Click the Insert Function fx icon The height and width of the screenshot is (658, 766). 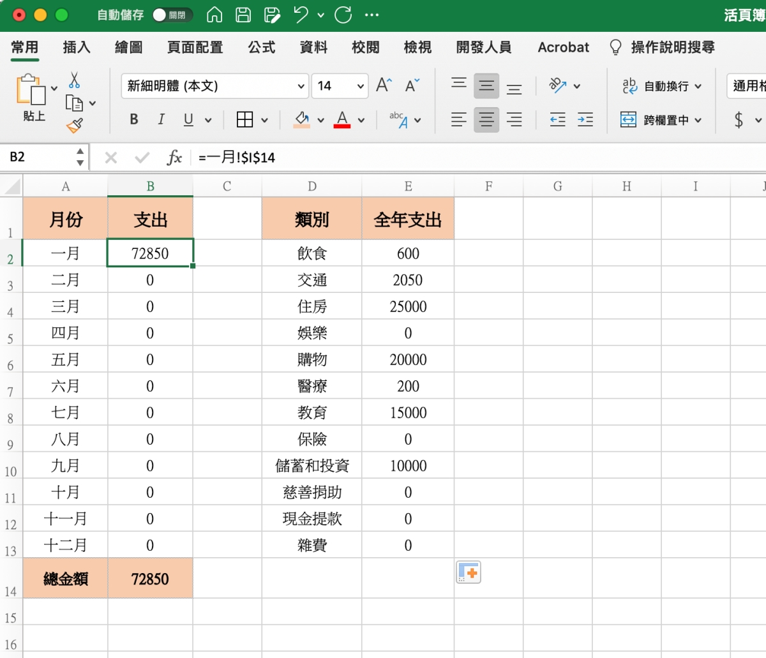[x=174, y=158]
